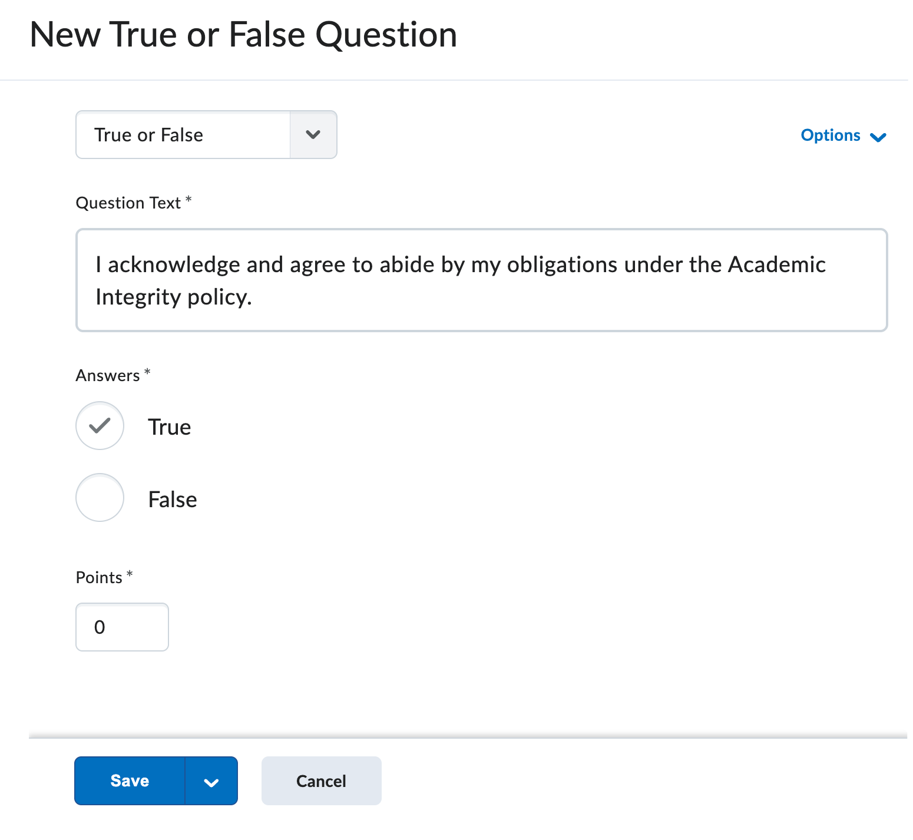
Task: Choose the True answer text label
Action: [x=170, y=427]
